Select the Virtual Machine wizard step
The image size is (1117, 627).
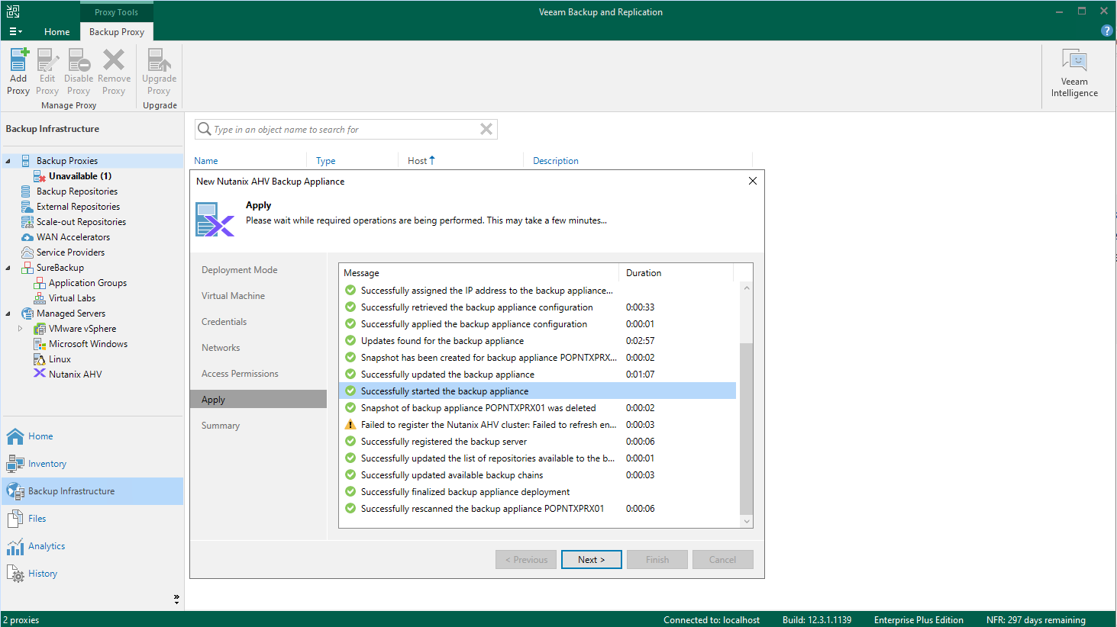pyautogui.click(x=233, y=296)
